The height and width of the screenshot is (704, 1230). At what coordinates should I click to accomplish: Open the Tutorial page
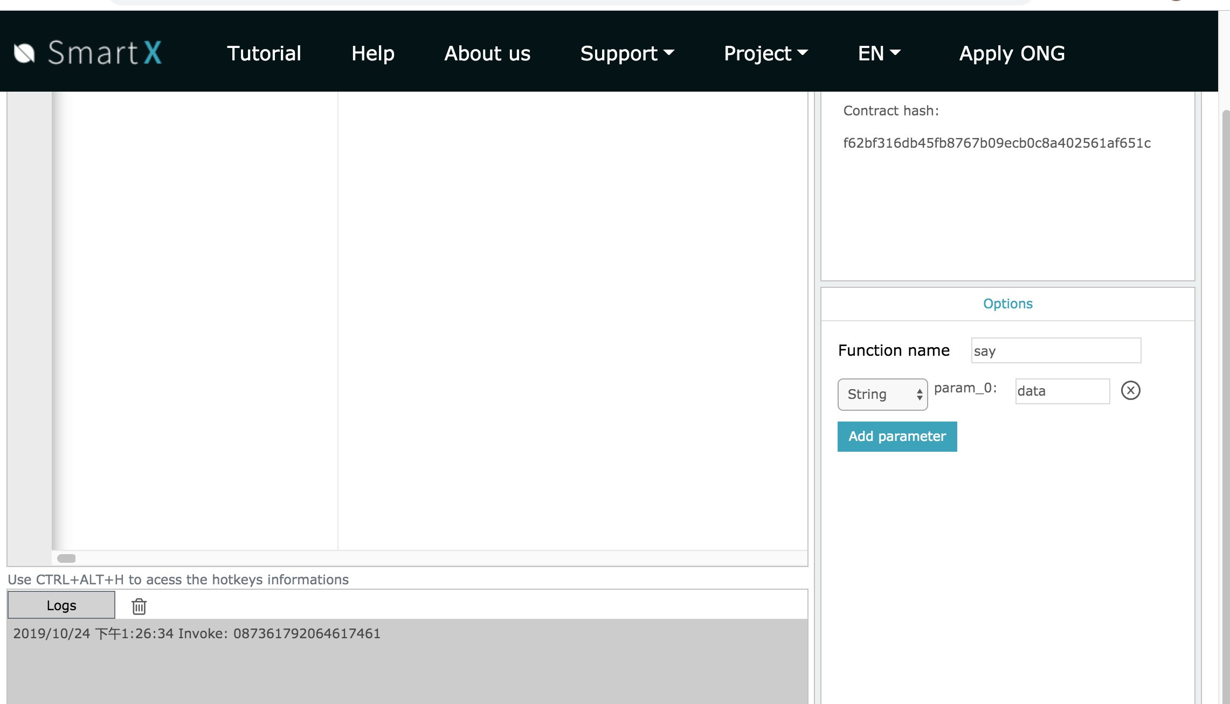coord(264,53)
